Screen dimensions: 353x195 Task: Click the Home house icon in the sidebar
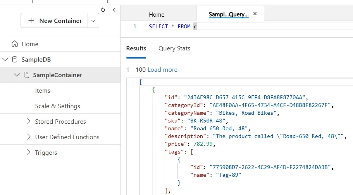coord(15,44)
